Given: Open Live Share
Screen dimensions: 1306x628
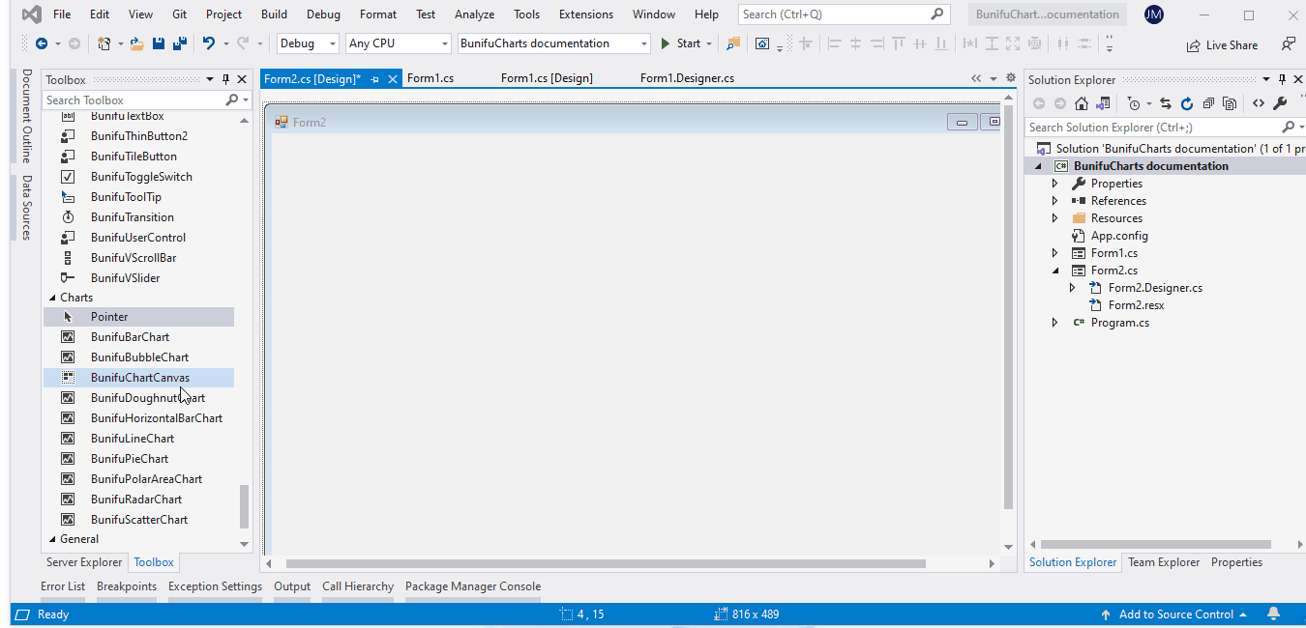Looking at the screenshot, I should tap(1222, 44).
